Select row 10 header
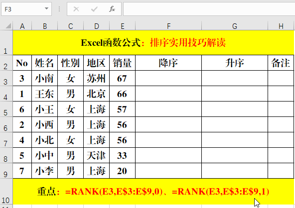The image size is (295, 208). [x=6, y=192]
